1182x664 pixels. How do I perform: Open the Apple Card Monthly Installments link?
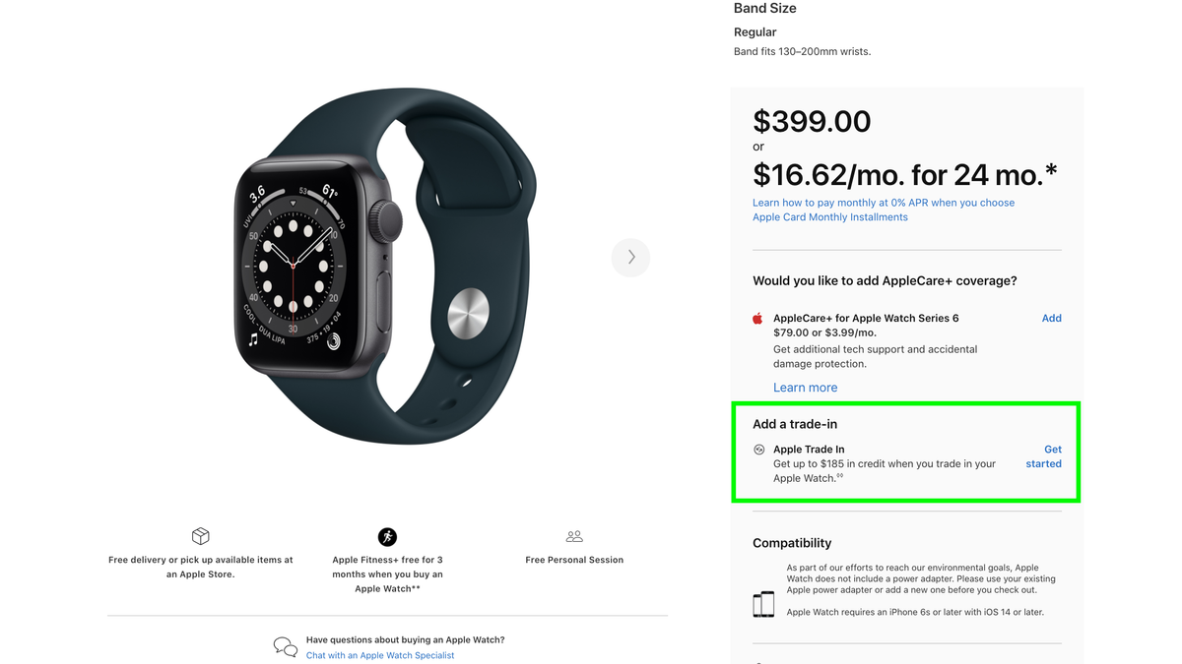coord(829,216)
